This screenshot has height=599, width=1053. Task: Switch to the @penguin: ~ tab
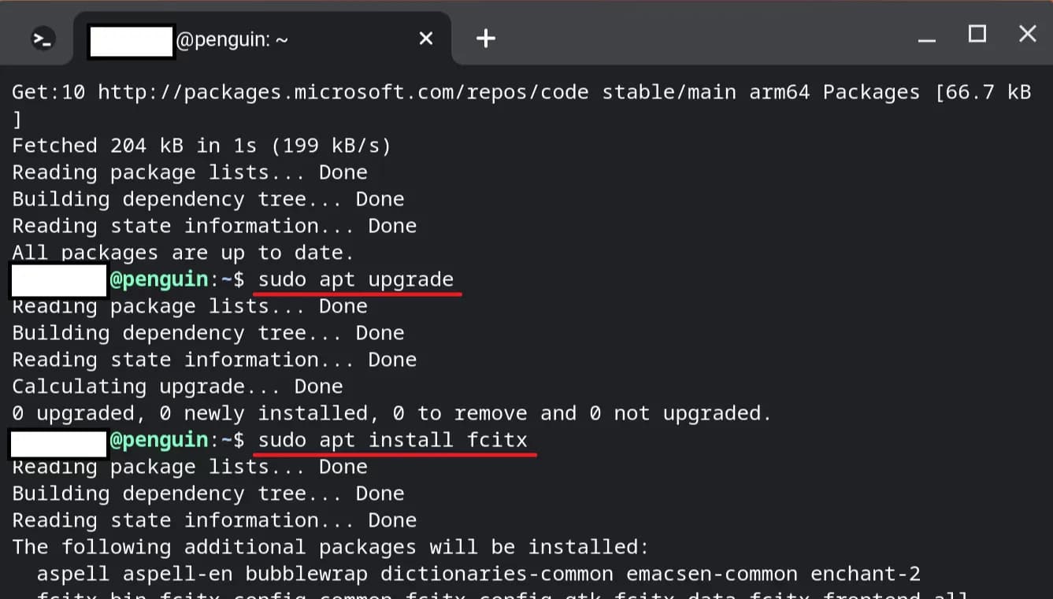pyautogui.click(x=236, y=39)
